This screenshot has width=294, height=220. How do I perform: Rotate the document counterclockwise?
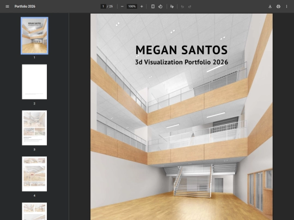pos(160,7)
